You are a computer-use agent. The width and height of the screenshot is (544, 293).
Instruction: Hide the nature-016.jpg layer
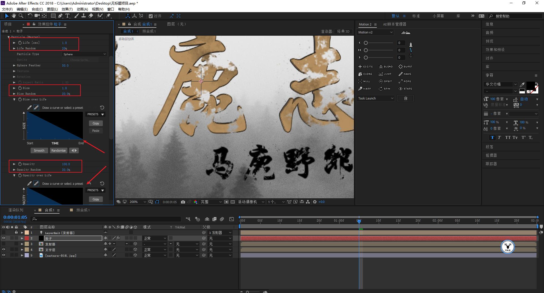[x=4, y=255]
